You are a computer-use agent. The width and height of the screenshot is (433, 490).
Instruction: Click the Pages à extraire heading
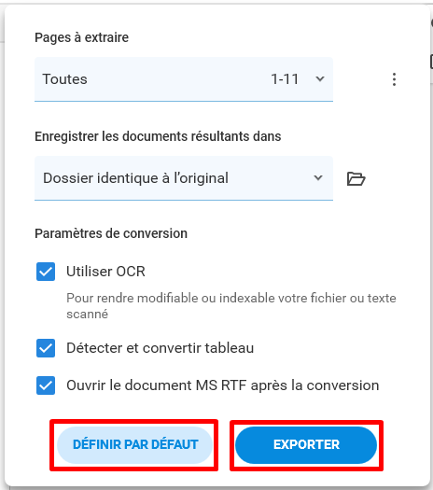click(x=81, y=37)
